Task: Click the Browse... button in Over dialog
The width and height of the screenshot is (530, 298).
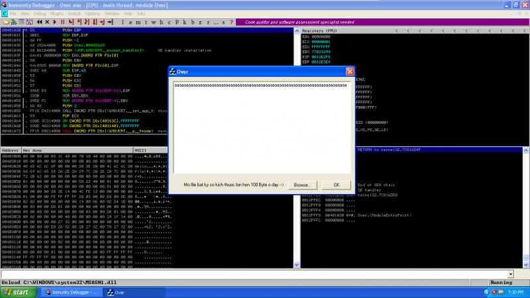Action: [x=302, y=185]
